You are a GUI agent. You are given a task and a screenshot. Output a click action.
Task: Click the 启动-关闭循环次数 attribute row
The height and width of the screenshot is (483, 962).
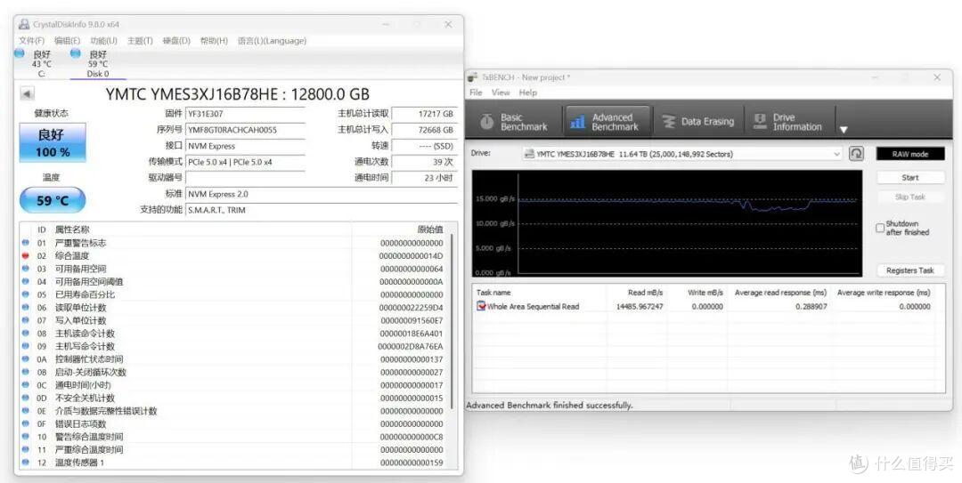tap(234, 372)
